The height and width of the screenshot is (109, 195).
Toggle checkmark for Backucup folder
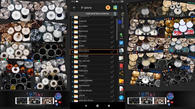tap(112, 32)
